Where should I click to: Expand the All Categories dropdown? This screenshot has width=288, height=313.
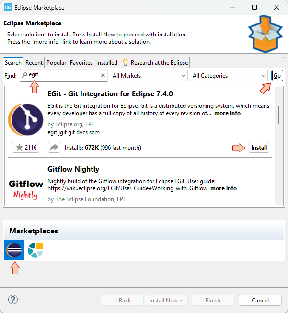click(229, 76)
